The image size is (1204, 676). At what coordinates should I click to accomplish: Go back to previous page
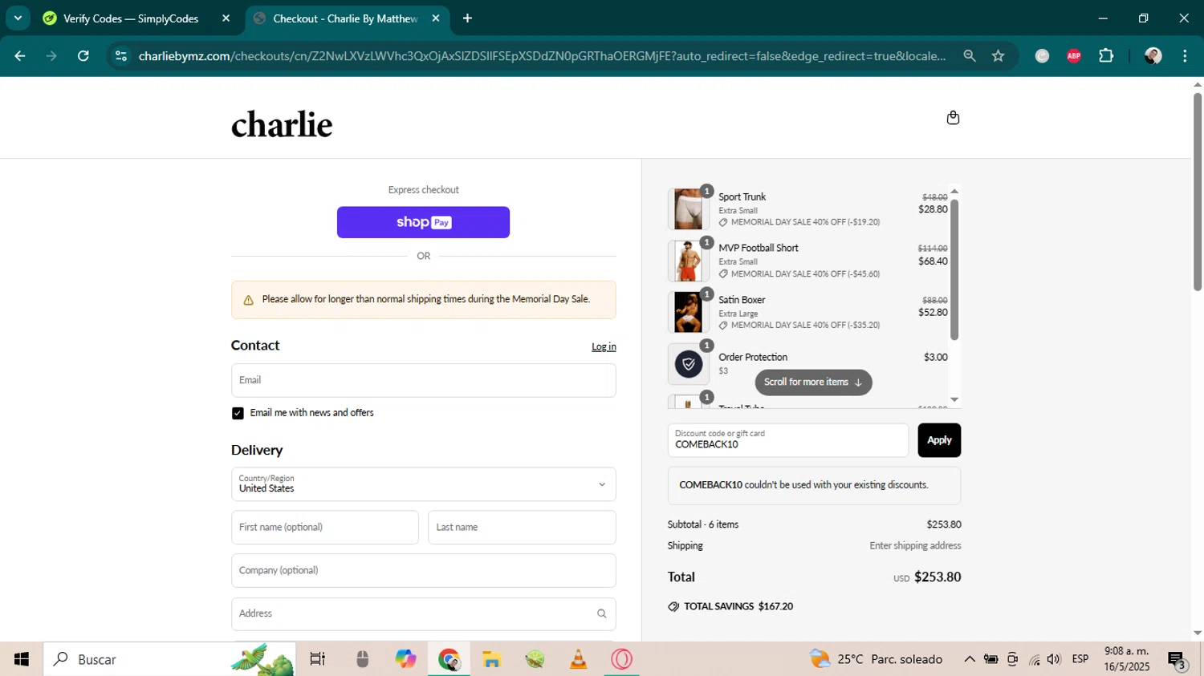(20, 56)
